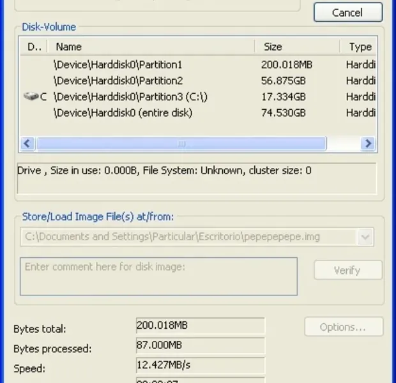Click the Bytes processed label

click(x=52, y=349)
